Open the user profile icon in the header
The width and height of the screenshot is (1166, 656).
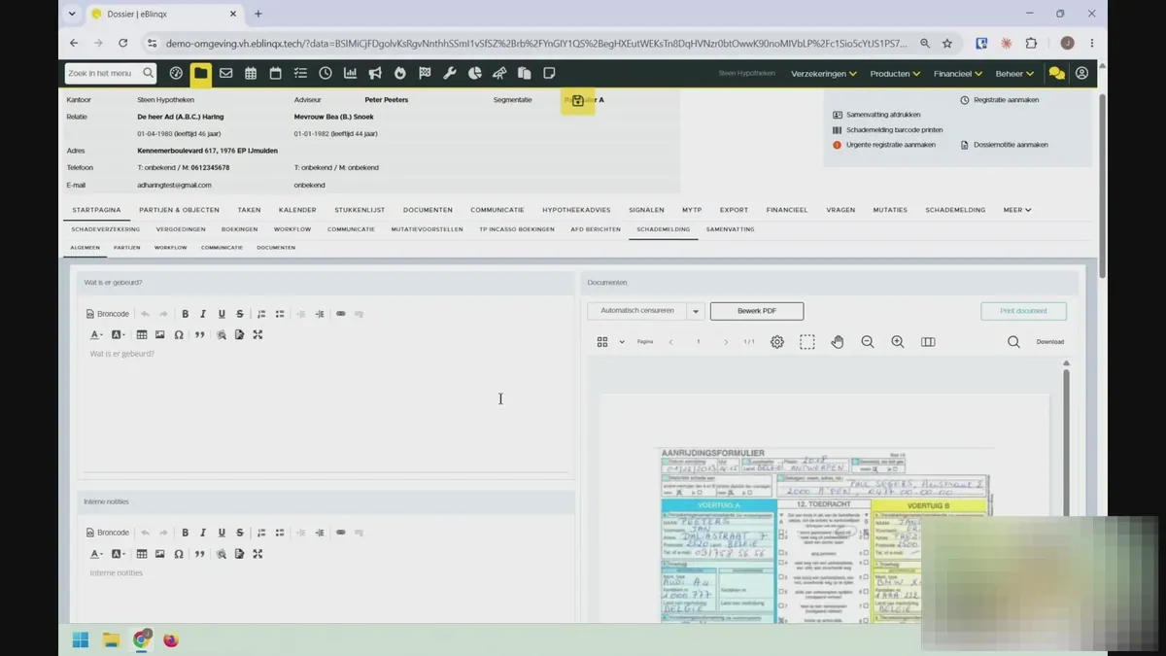pyautogui.click(x=1081, y=73)
